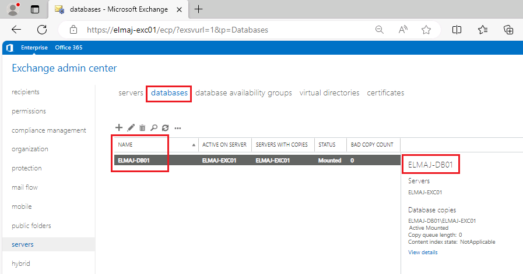Click the delete trash can icon
This screenshot has width=523, height=274.
click(x=142, y=127)
